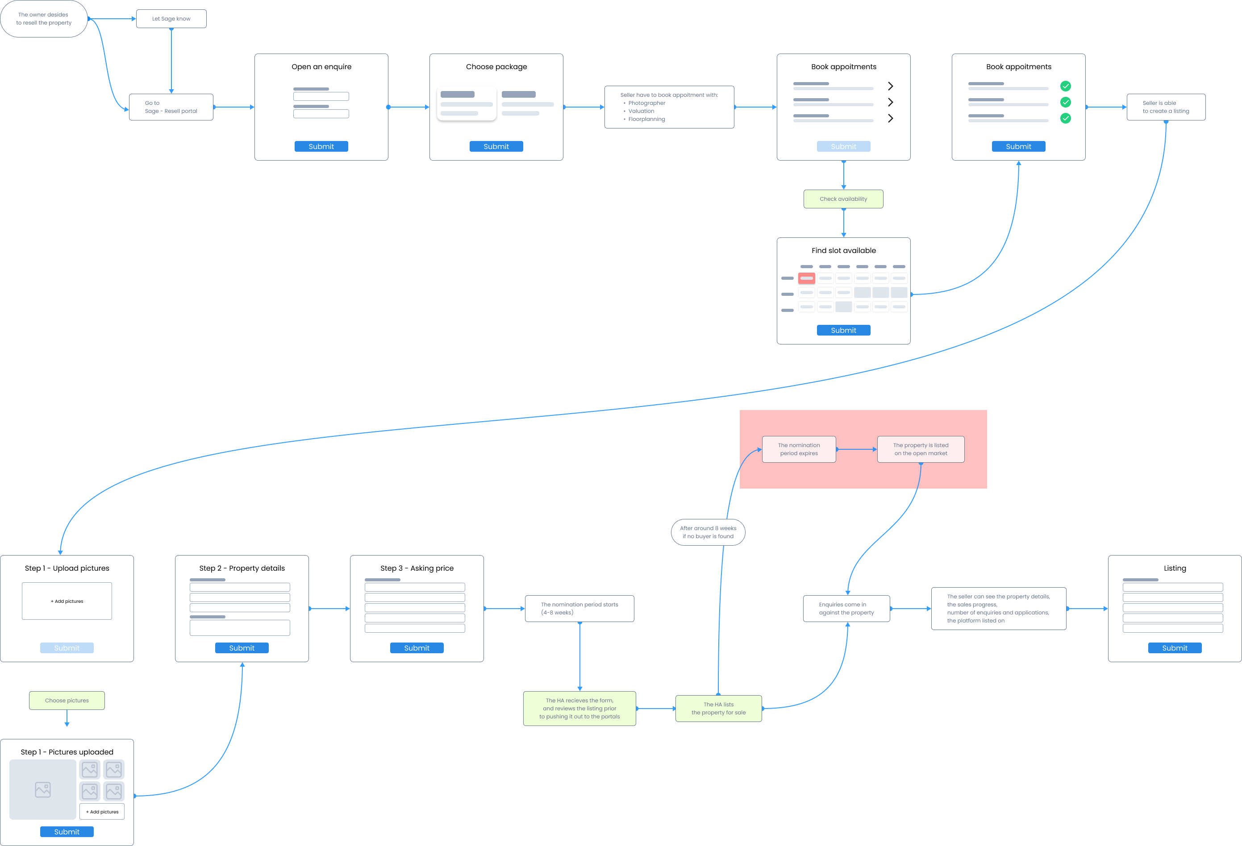
Task: Click Submit in the Find slot available card
Action: [x=843, y=330]
